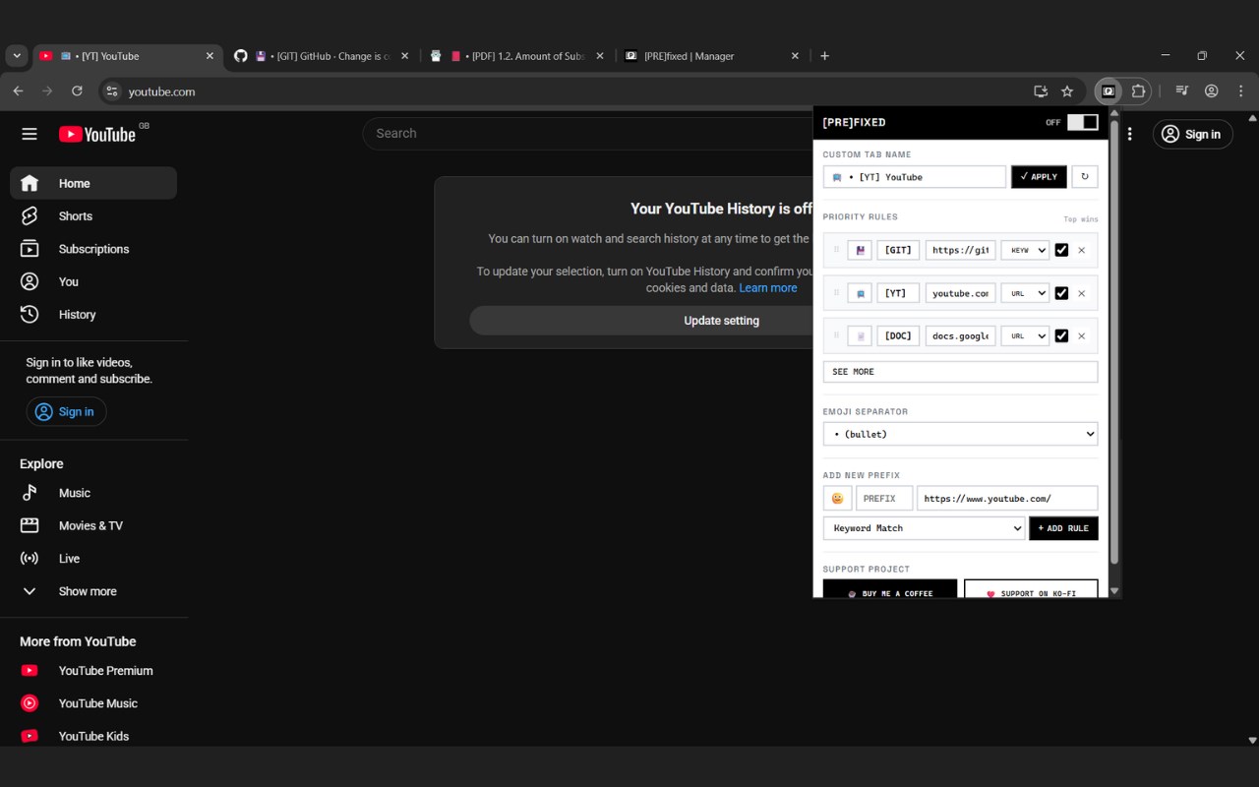This screenshot has width=1259, height=787.
Task: Click BUY ME A COFFEE button
Action: pyautogui.click(x=890, y=589)
